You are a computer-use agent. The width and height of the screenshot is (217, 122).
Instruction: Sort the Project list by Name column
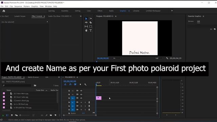(x=8, y=90)
